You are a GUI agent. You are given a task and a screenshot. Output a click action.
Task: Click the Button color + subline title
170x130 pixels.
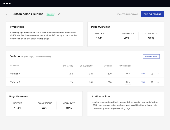(x=28, y=14)
